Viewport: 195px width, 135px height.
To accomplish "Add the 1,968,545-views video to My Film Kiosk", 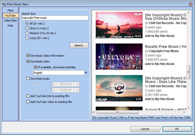I will click(160, 36).
